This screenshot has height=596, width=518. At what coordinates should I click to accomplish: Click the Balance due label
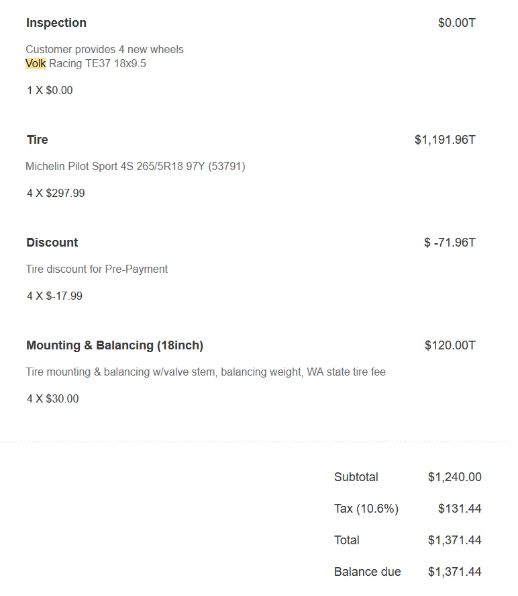coord(367,572)
